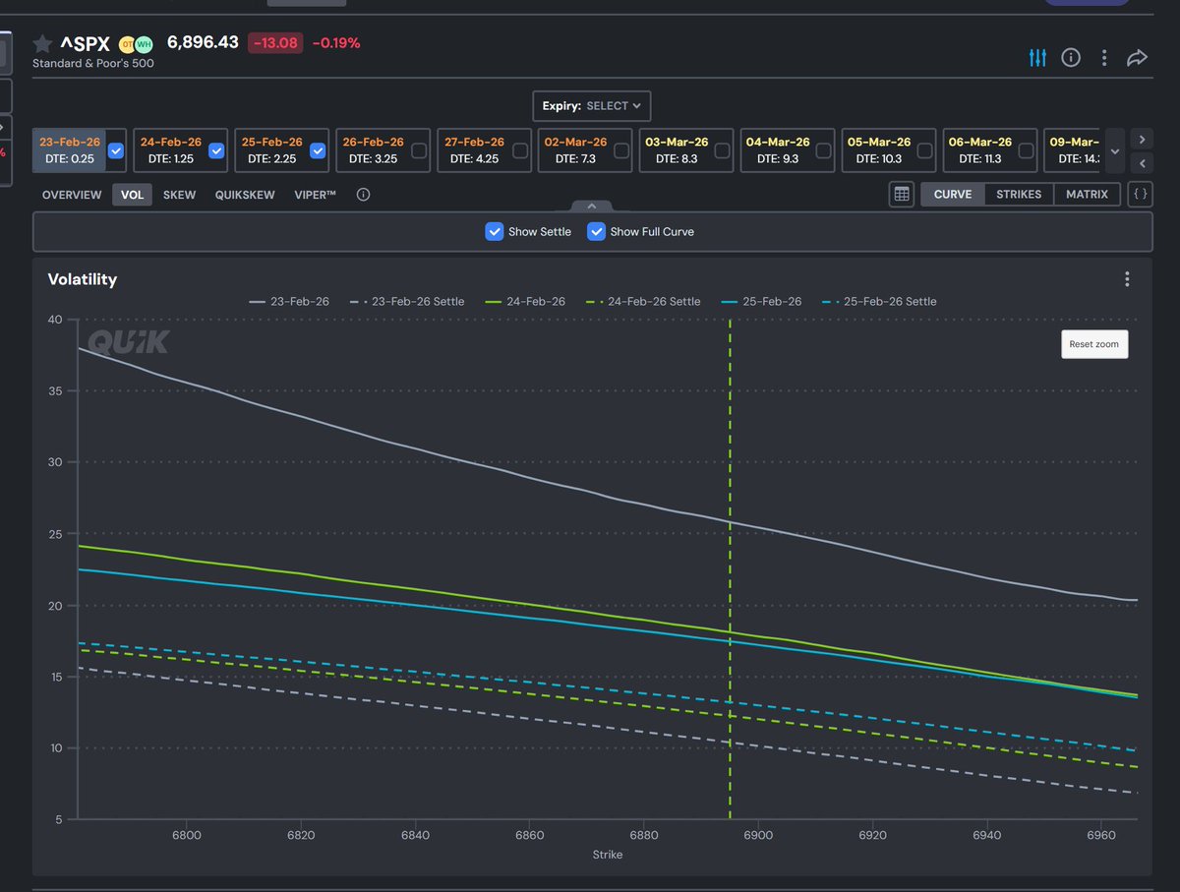Check the 26-Feb-26 expiry checkbox
The image size is (1180, 892).
click(x=419, y=150)
